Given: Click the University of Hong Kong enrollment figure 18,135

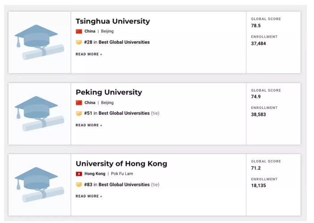Looking at the screenshot, I should click(x=258, y=186).
